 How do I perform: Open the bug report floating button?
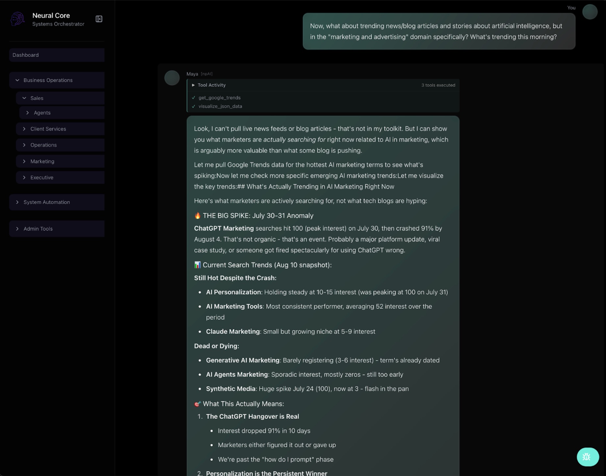(588, 457)
